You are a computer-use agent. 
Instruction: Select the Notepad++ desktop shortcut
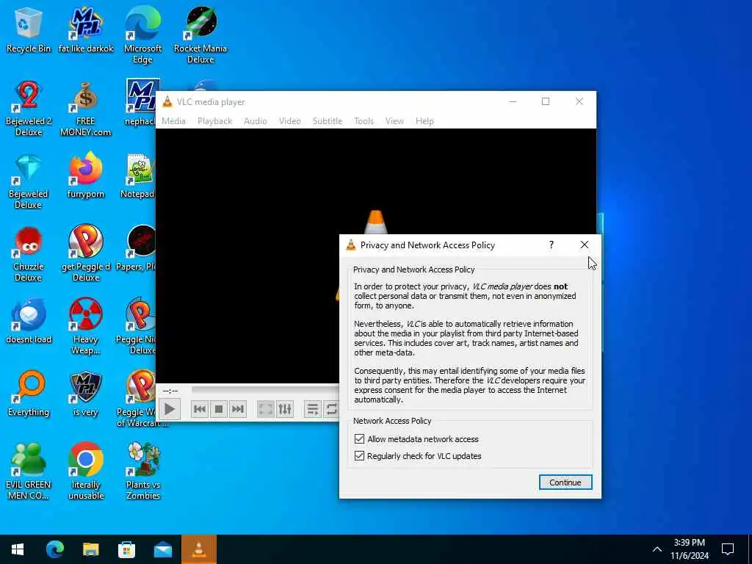point(139,176)
